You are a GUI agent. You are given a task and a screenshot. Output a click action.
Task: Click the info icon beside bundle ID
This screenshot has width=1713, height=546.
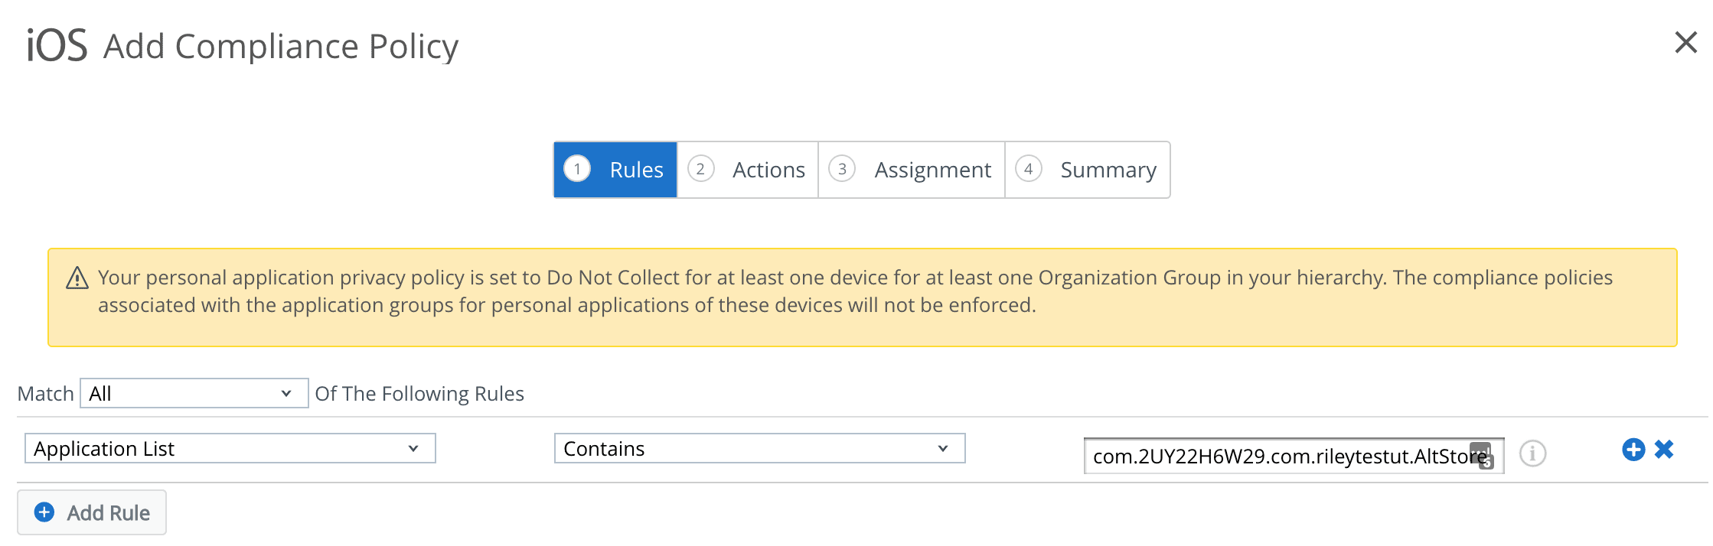pos(1532,453)
